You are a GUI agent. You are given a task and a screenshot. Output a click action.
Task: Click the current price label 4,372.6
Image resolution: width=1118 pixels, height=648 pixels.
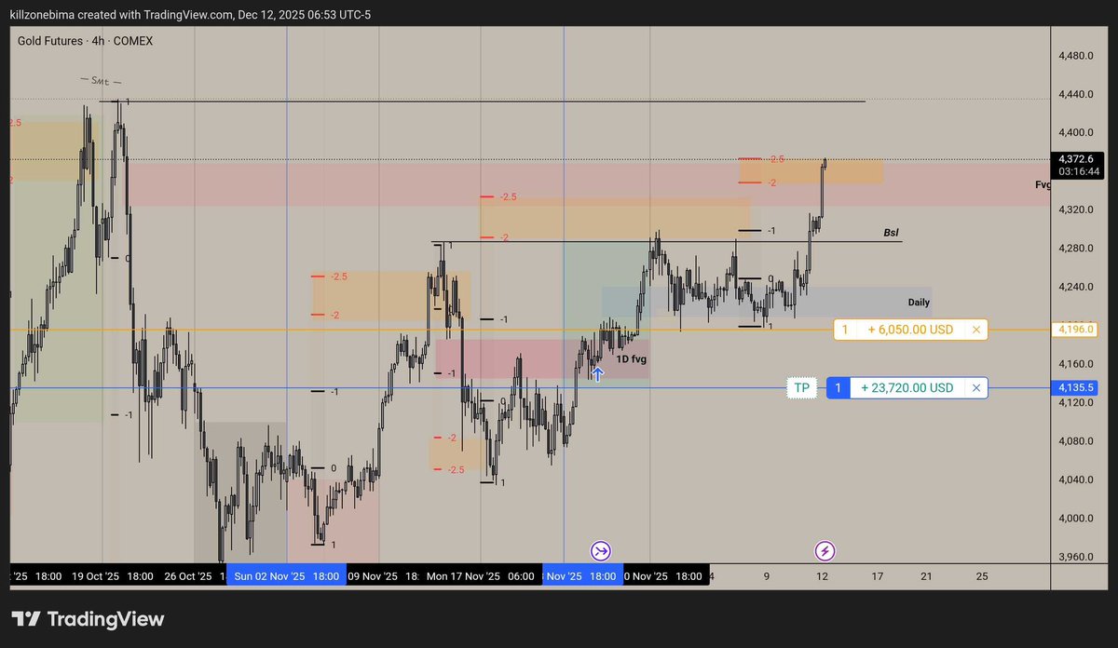1076,159
